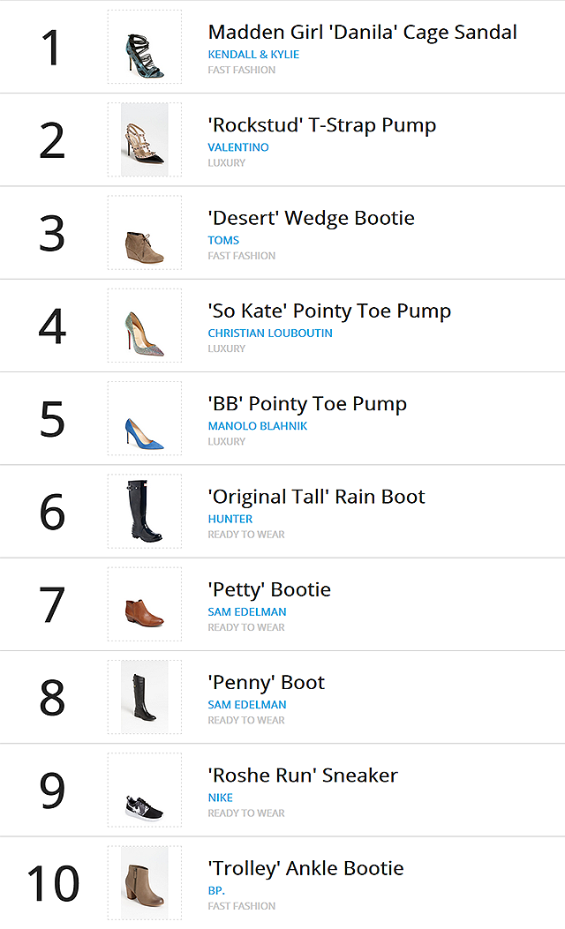Open the Hunter tall rain boot image
Screen dimensions: 565x929
[145, 512]
